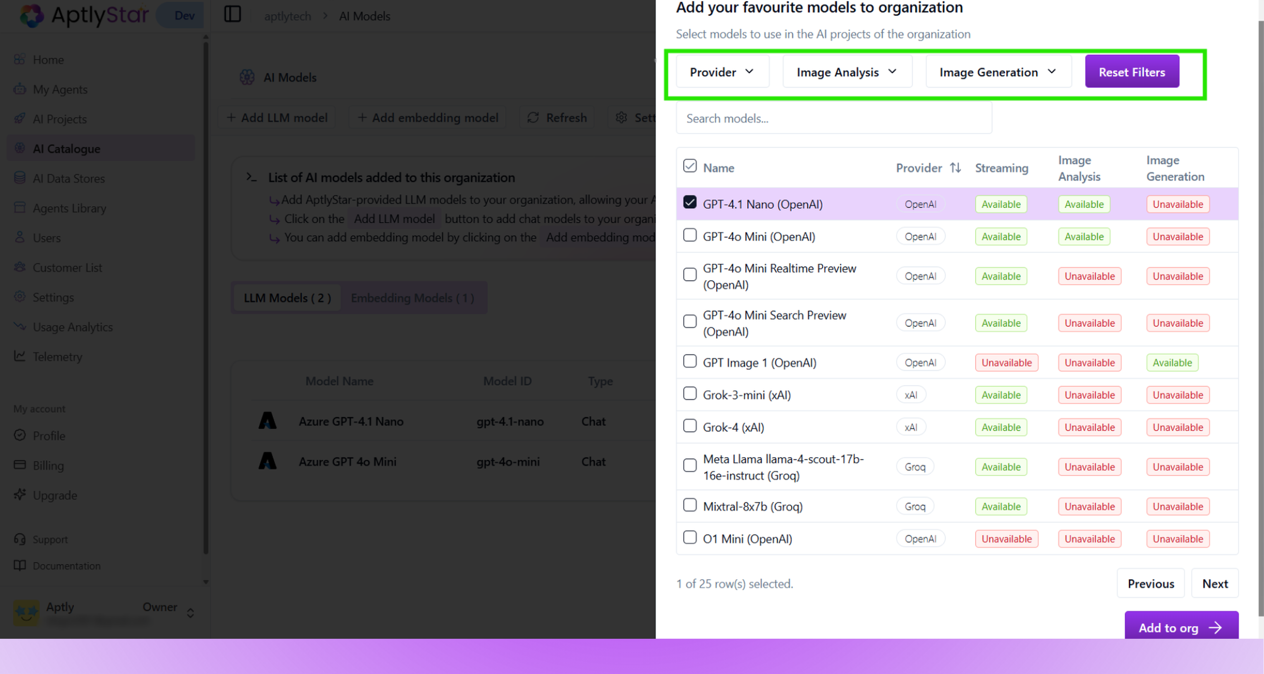The image size is (1264, 674).
Task: Click the terminal prompt icon beside list heading
Action: click(x=252, y=177)
